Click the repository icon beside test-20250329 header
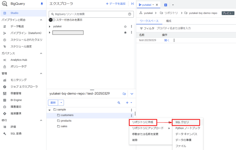Image resolution: width=236 pixels, height=150 pixels. point(124,94)
